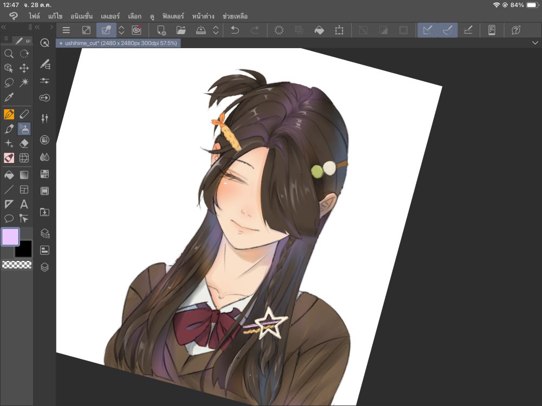
Task: Save the document from command bar
Action: (x=201, y=30)
